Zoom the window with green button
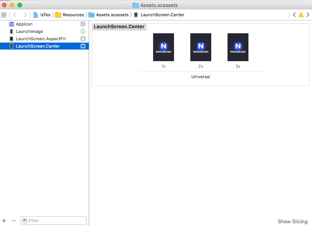This screenshot has width=312, height=226. 20,5
